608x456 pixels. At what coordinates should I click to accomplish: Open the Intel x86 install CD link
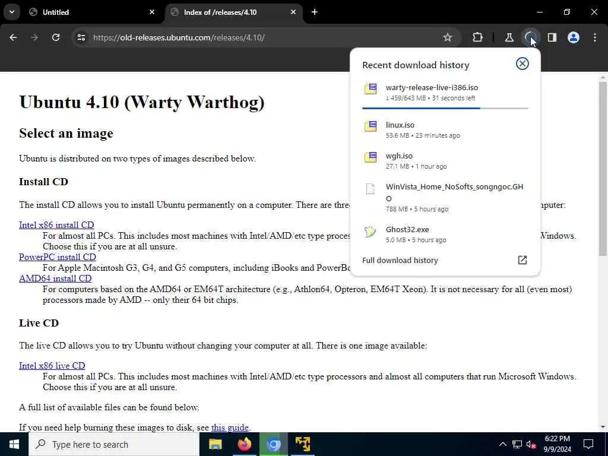pos(56,225)
